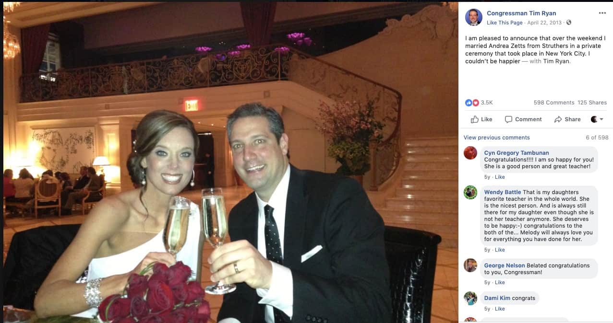This screenshot has width=613, height=323.
Task: Click Congressman Tim Ryan's profile picture
Action: pos(473,17)
